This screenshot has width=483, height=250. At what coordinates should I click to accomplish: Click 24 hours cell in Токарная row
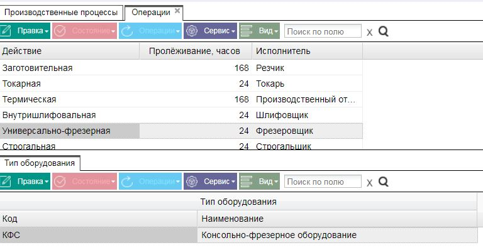[x=196, y=84]
